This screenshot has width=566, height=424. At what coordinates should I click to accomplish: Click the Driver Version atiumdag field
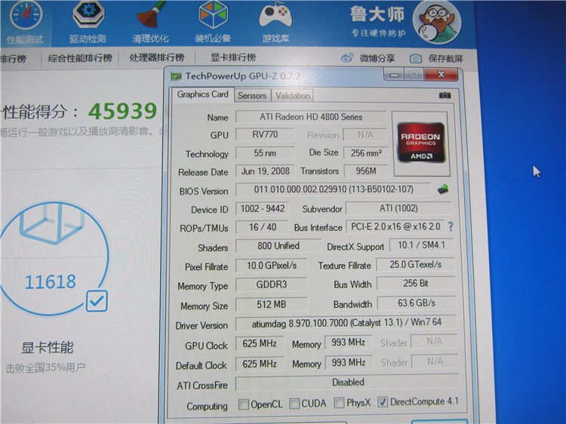(x=346, y=323)
